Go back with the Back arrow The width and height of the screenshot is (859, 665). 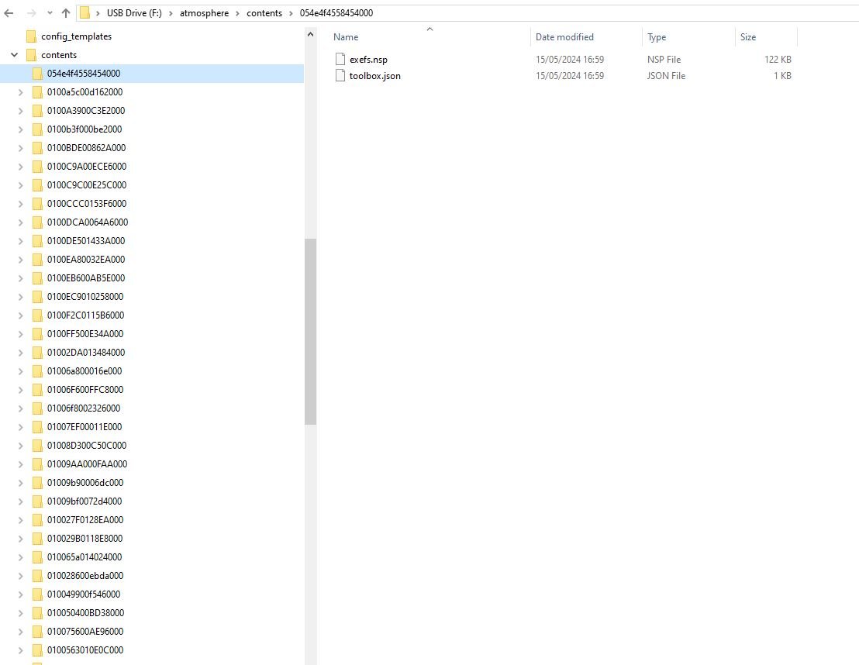tap(9, 13)
